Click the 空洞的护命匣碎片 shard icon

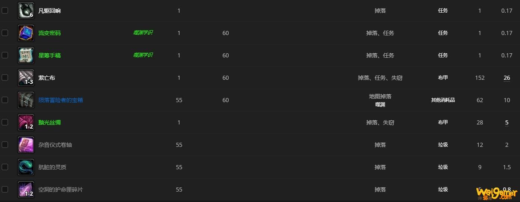click(x=26, y=189)
